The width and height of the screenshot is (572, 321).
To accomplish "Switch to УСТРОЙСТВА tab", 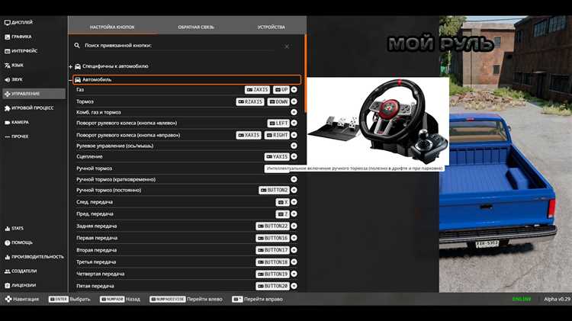I will click(x=271, y=27).
